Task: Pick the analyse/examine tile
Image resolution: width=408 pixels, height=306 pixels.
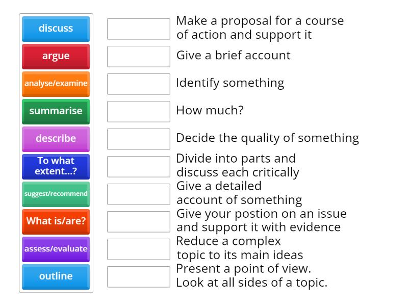Action: (56, 84)
